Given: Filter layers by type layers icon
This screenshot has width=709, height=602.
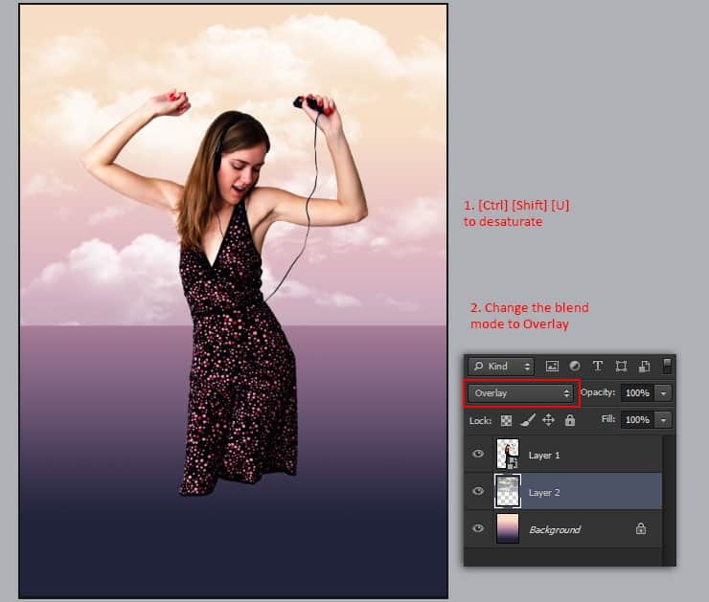Looking at the screenshot, I should [598, 367].
